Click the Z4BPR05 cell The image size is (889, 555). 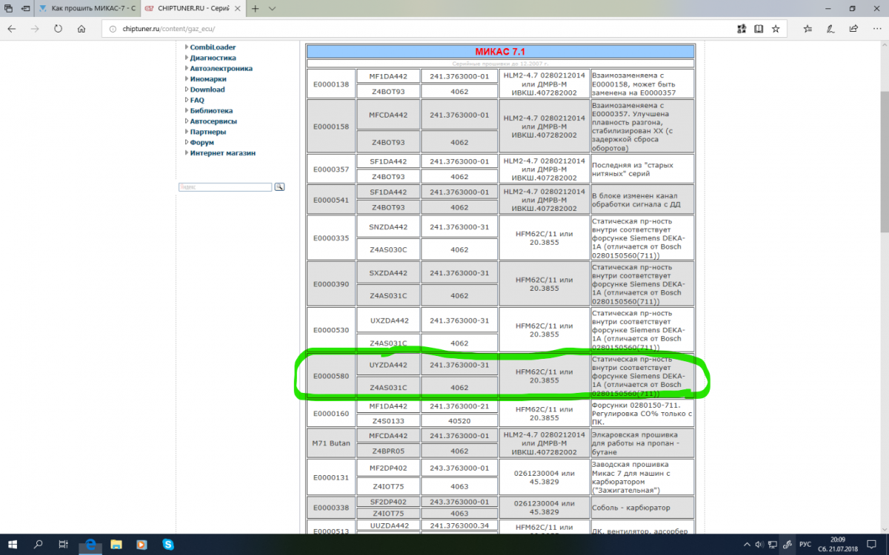388,451
